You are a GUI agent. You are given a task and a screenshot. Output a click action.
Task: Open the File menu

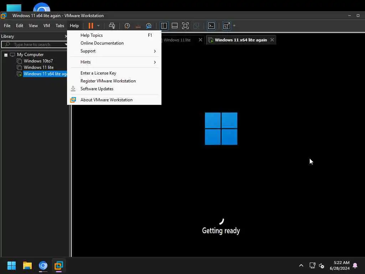(x=7, y=26)
